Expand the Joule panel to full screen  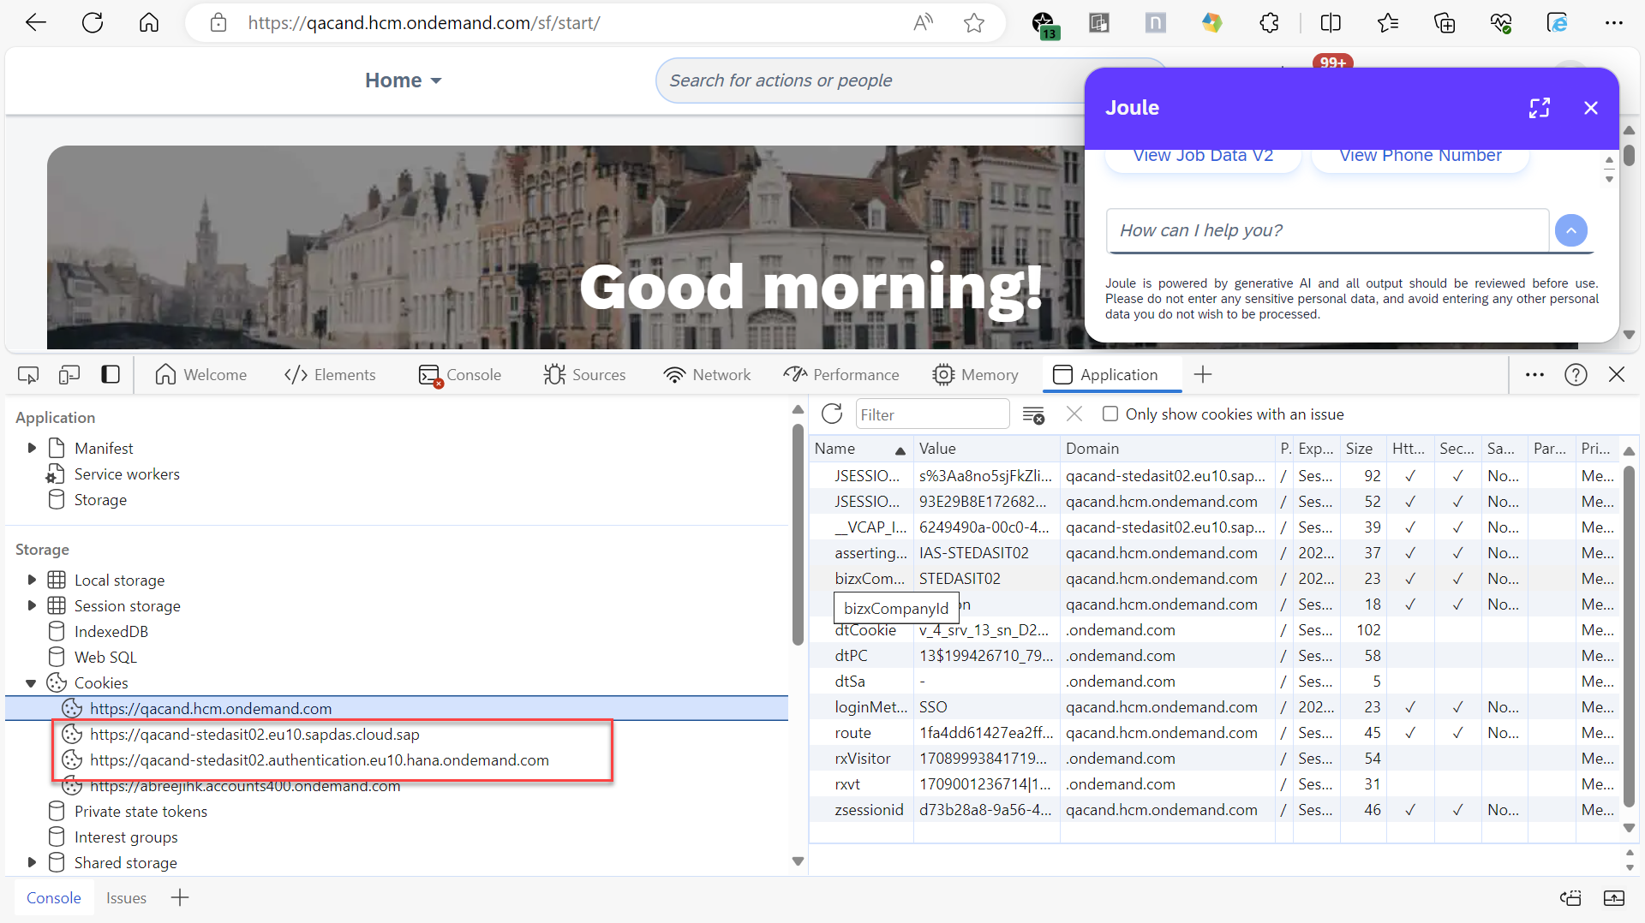pyautogui.click(x=1540, y=108)
